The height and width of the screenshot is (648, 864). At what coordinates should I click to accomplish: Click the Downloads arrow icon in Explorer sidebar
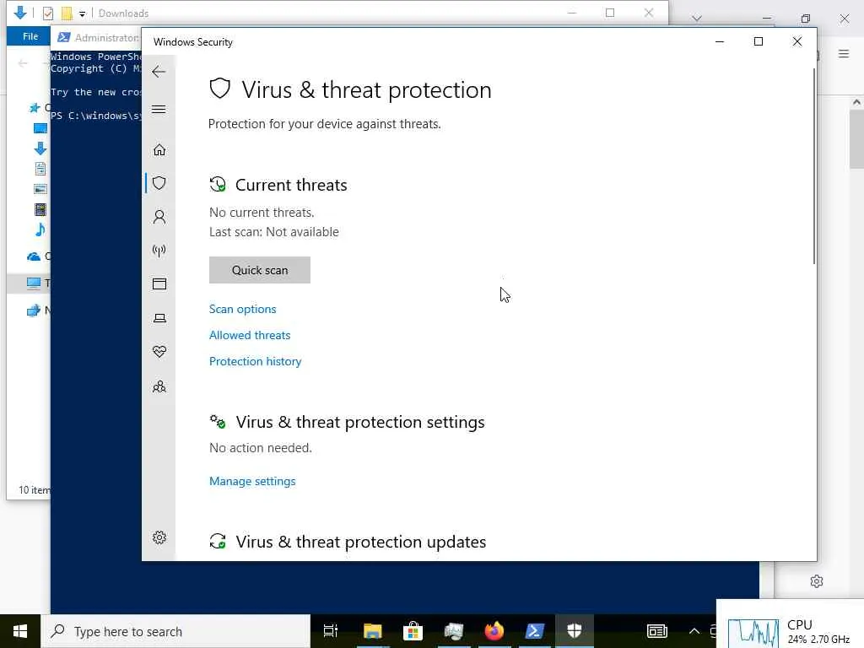(x=40, y=148)
